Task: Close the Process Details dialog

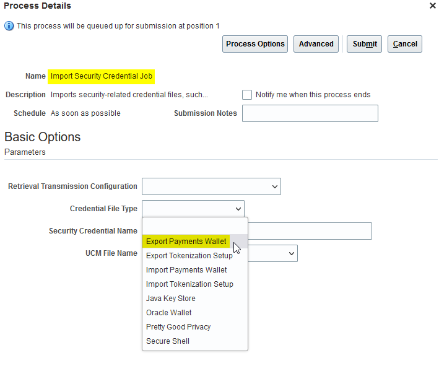Action: click(433, 6)
